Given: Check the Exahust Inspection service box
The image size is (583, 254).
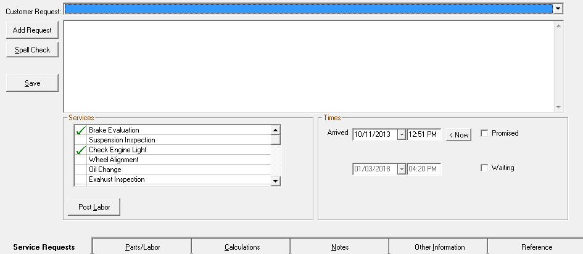Looking at the screenshot, I should coord(80,179).
